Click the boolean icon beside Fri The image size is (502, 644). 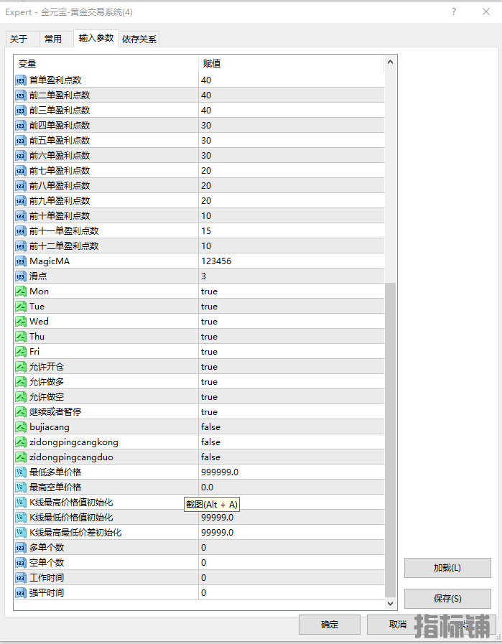click(x=21, y=352)
